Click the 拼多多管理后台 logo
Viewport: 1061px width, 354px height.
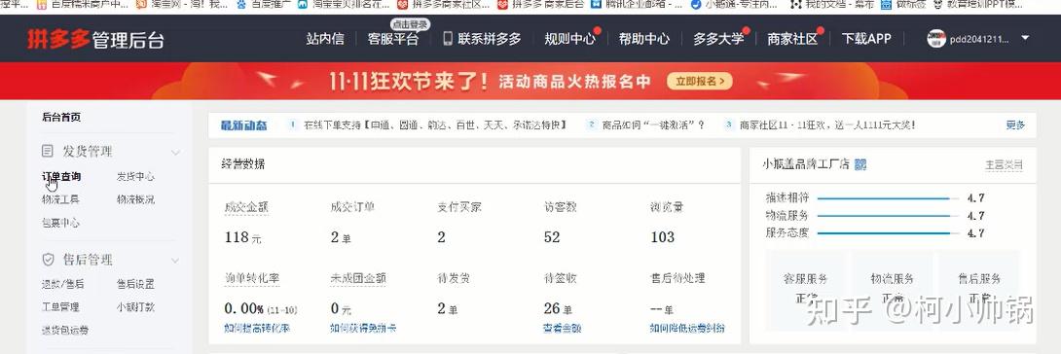pyautogui.click(x=95, y=39)
